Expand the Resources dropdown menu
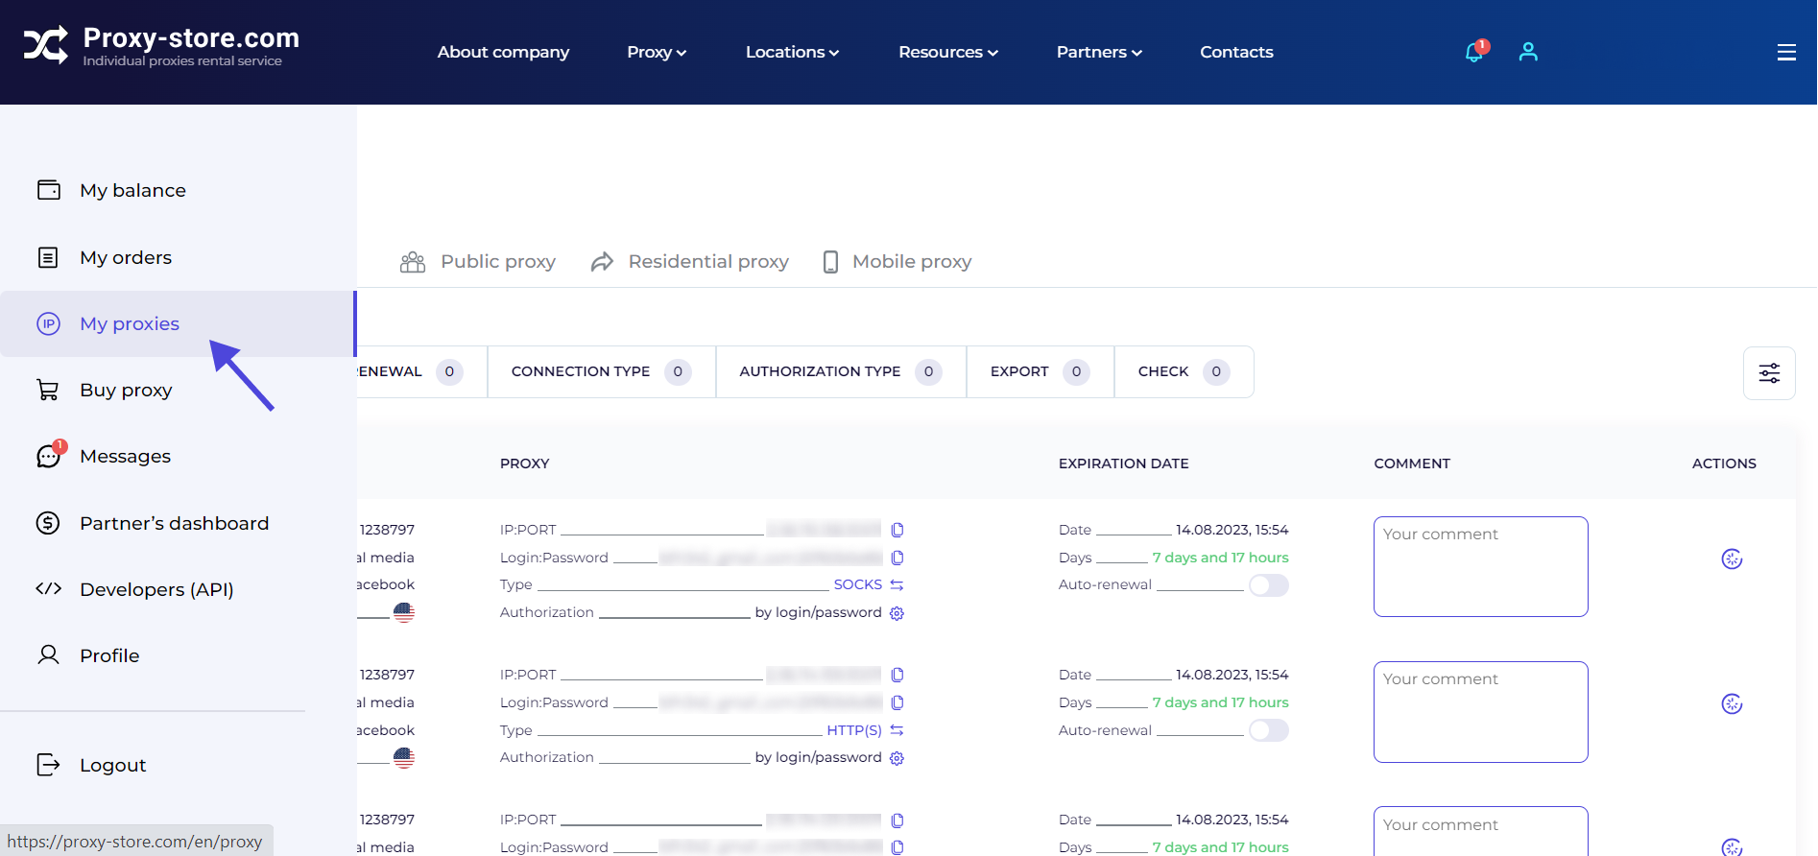 tap(947, 52)
